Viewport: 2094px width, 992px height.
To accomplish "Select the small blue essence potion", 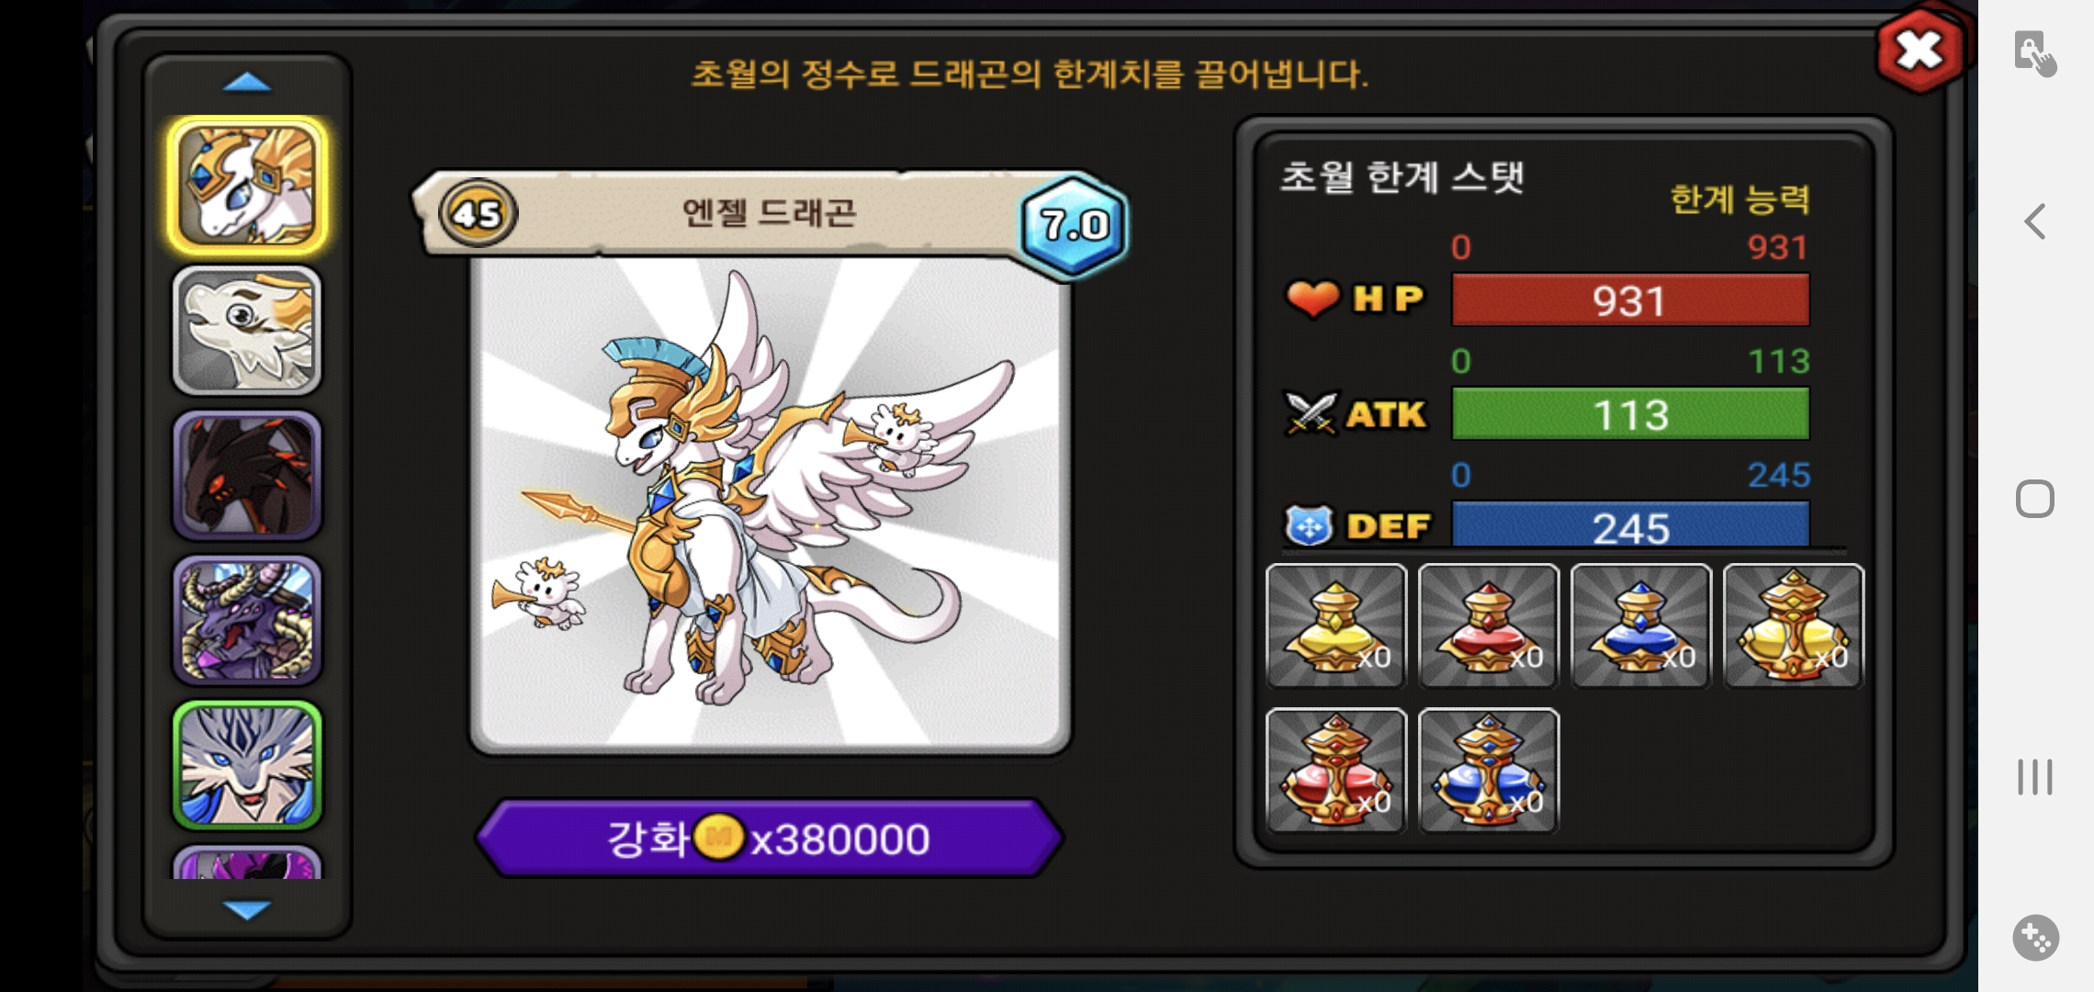I will click(x=1641, y=626).
